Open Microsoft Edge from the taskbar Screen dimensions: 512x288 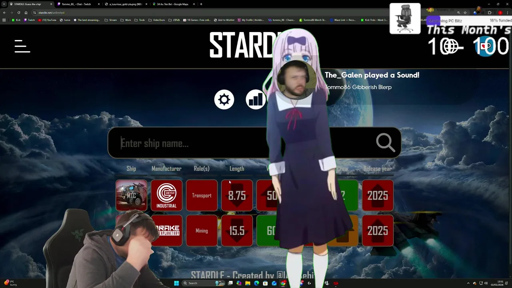click(x=256, y=283)
